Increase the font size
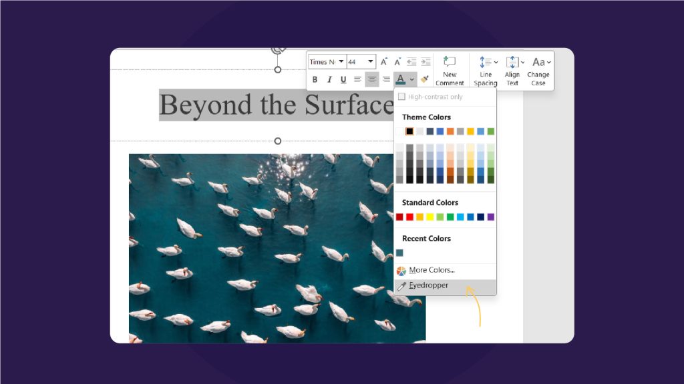This screenshot has width=684, height=384. [383, 61]
